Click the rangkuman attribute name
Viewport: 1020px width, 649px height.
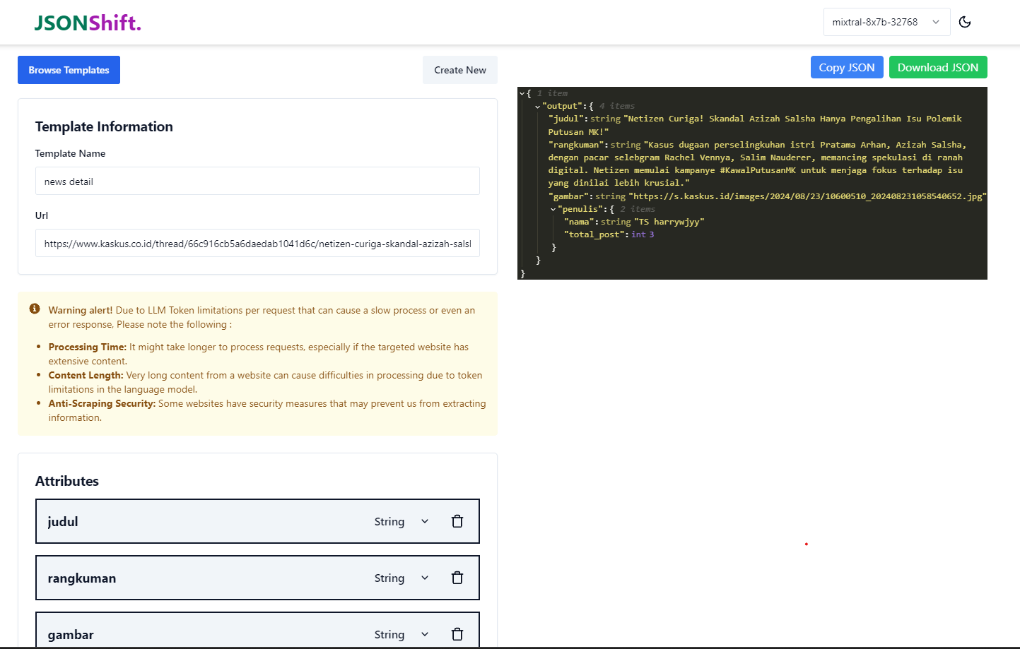coord(82,578)
